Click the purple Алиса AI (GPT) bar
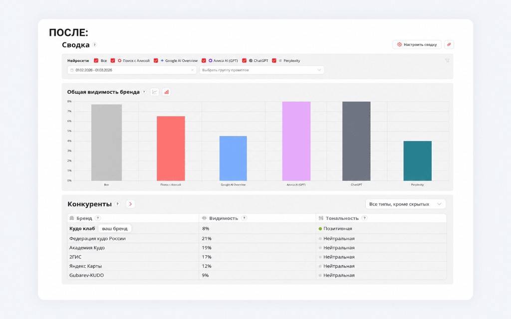The image size is (511, 319). (296, 141)
